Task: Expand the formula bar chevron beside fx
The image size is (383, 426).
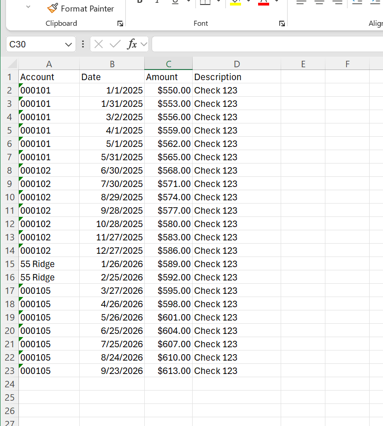Action: tap(144, 44)
